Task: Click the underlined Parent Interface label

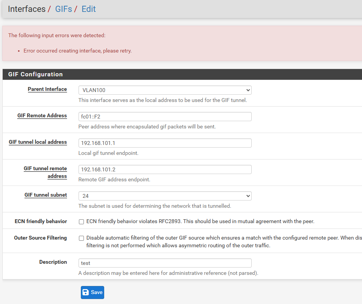Action: point(47,89)
